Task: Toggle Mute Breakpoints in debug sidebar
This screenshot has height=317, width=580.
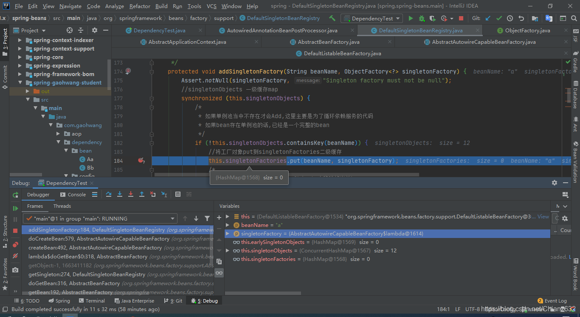Action: click(15, 256)
